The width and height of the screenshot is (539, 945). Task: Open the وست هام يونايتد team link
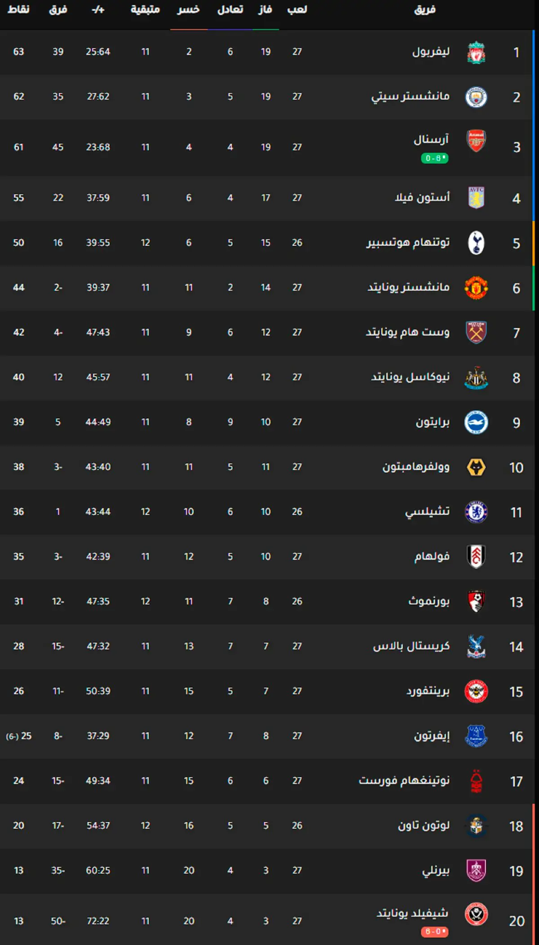(407, 332)
